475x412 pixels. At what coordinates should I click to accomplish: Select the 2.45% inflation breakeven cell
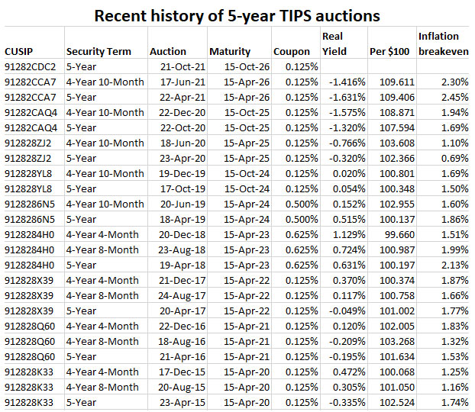454,98
